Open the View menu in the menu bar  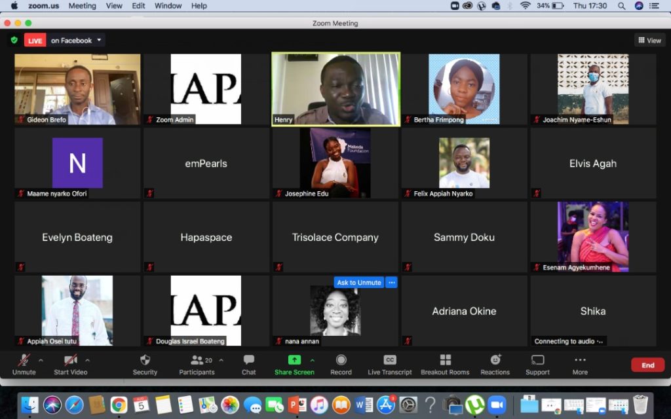pos(114,6)
